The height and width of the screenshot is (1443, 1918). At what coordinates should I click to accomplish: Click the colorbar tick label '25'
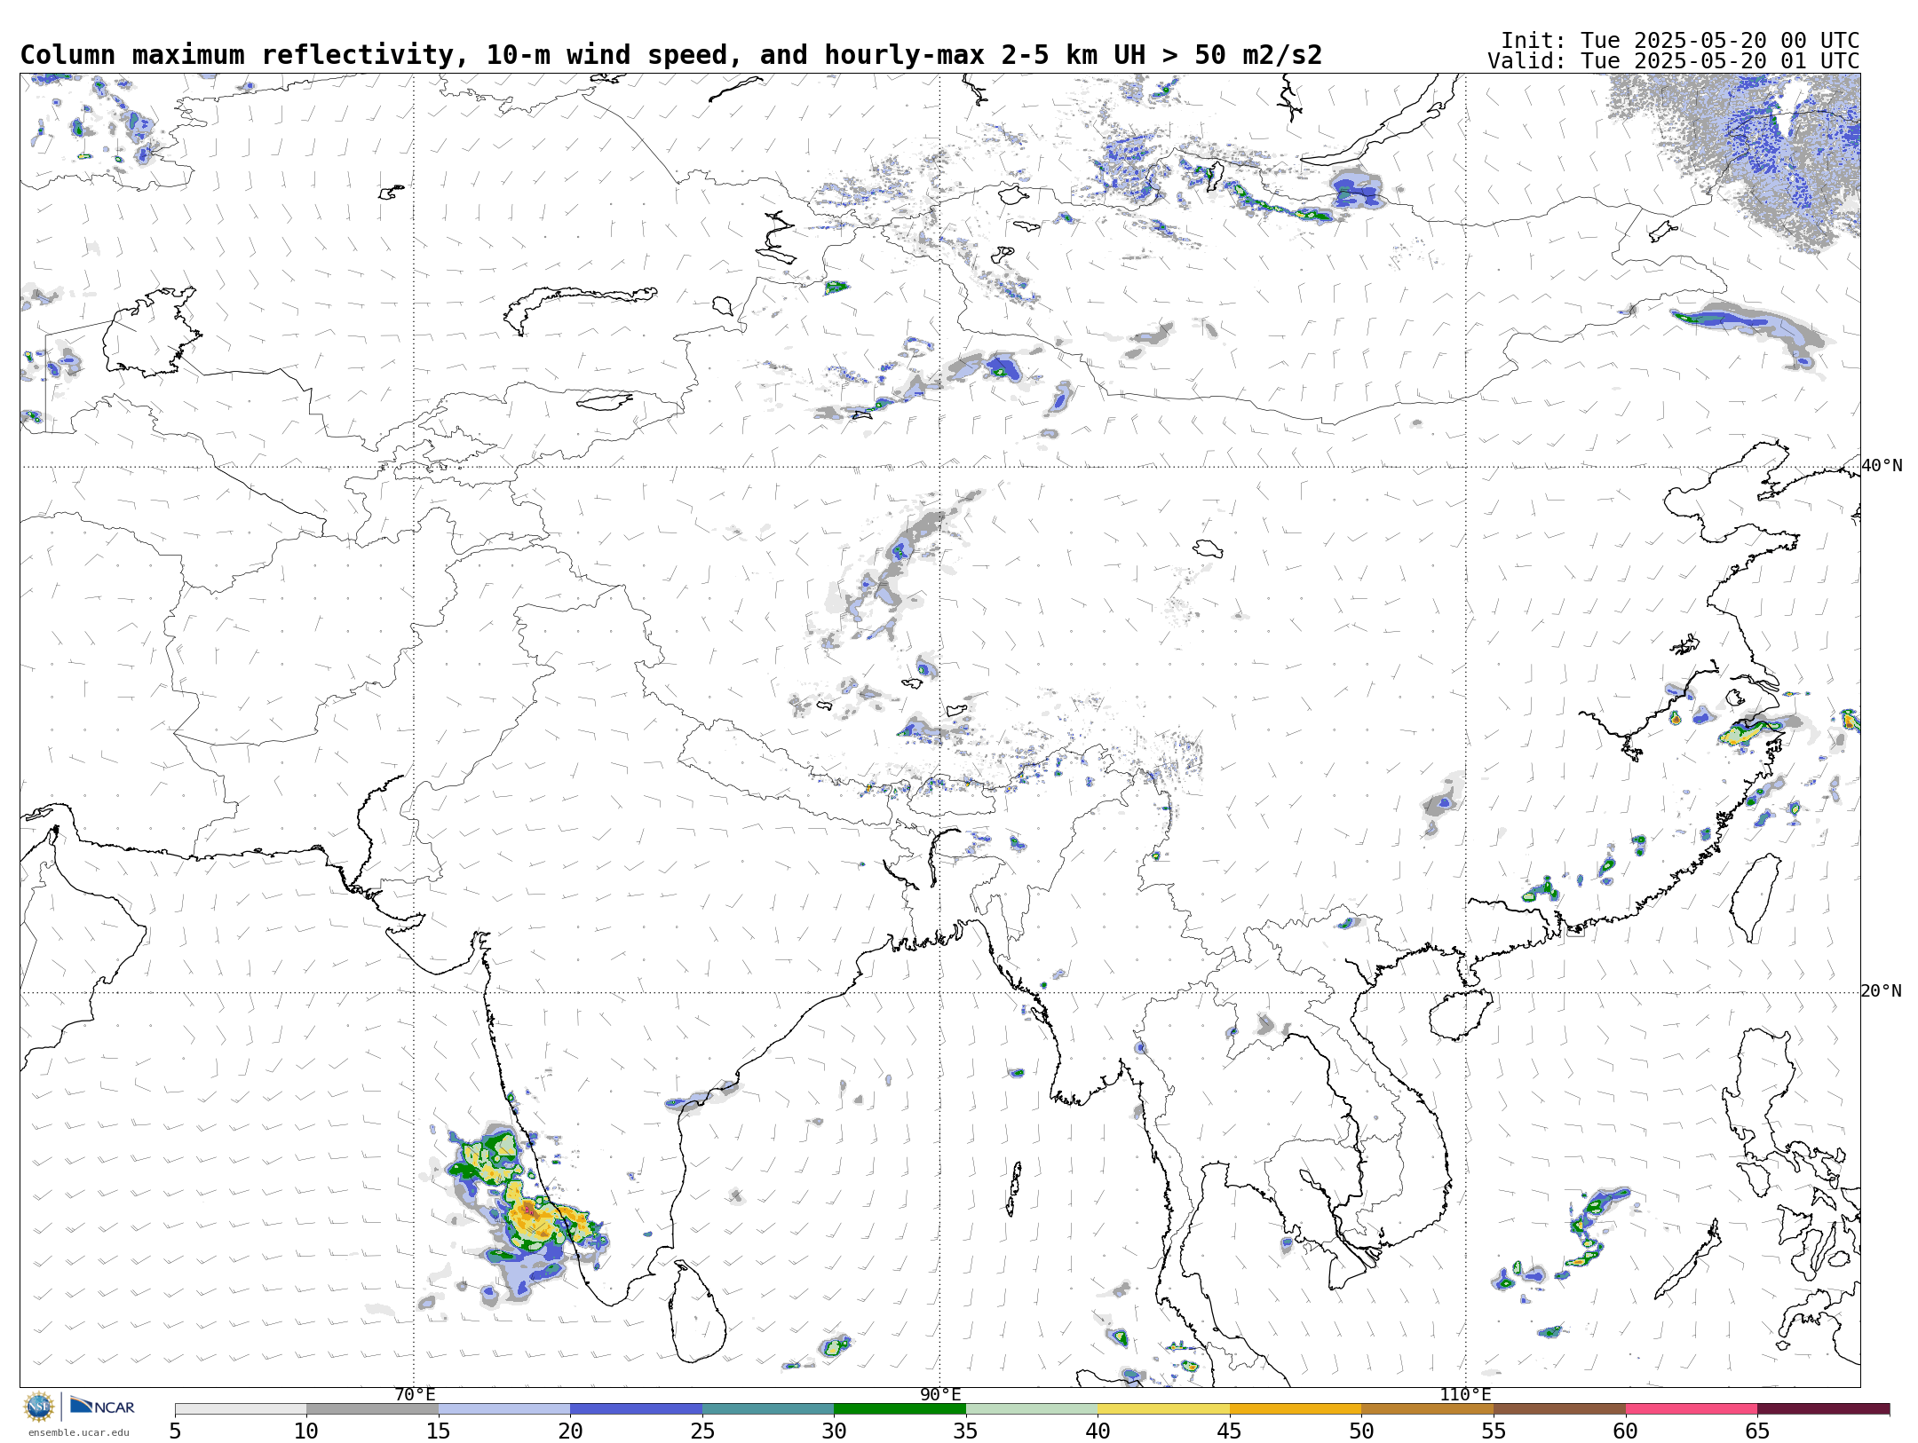702,1431
